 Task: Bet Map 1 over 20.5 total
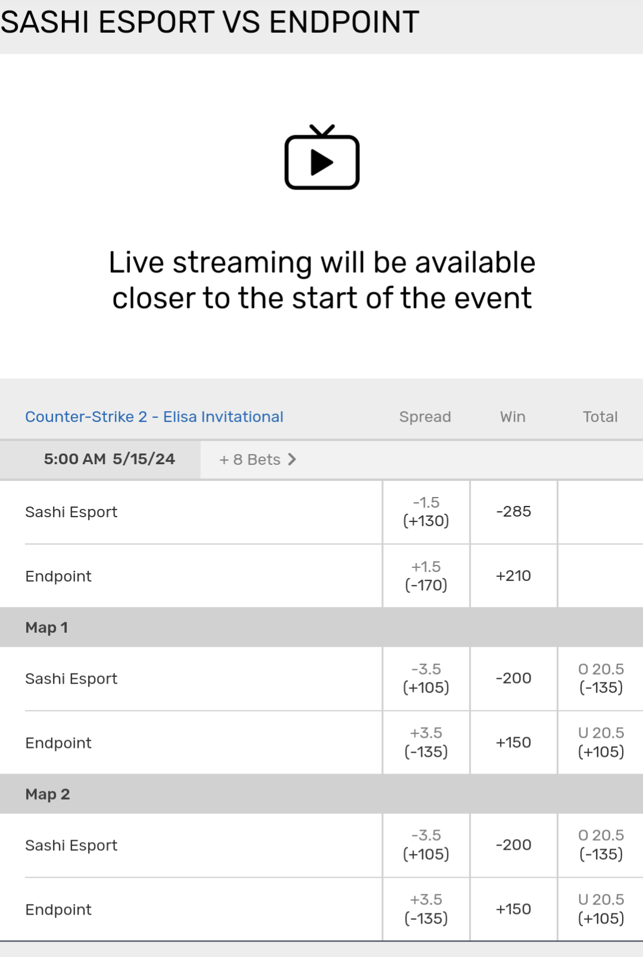pos(601,678)
